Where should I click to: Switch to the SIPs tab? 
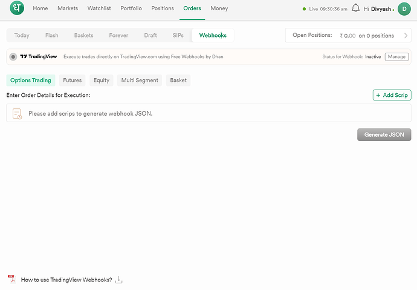pyautogui.click(x=178, y=36)
